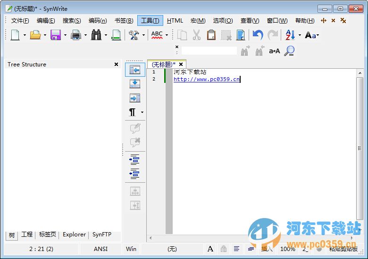368x259 pixels.
Task: Indent lines with the indent icon
Action: pos(134,160)
